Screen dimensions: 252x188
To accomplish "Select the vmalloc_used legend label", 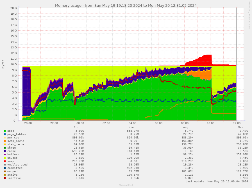I will 17,165.
